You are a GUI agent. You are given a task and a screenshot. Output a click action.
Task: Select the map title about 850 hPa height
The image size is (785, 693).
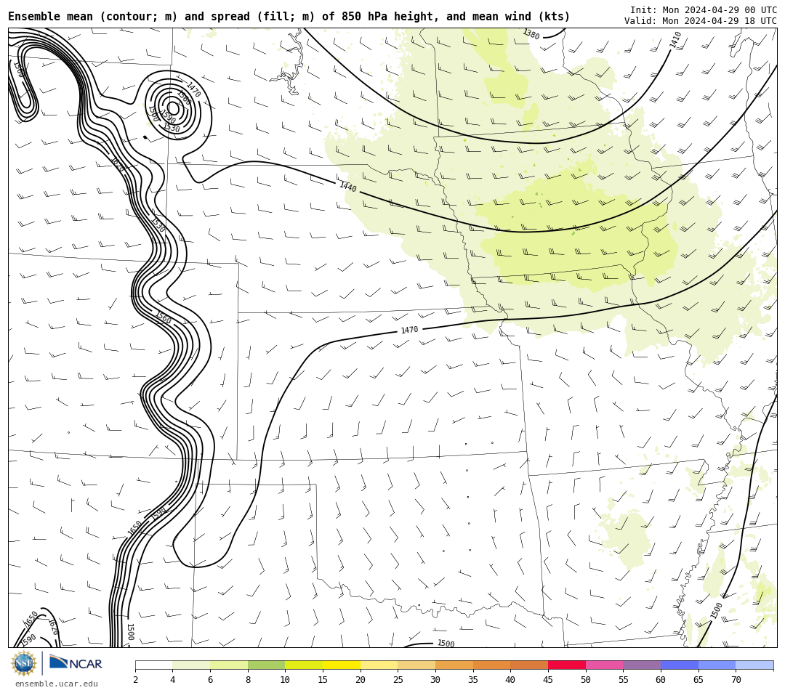pos(289,17)
